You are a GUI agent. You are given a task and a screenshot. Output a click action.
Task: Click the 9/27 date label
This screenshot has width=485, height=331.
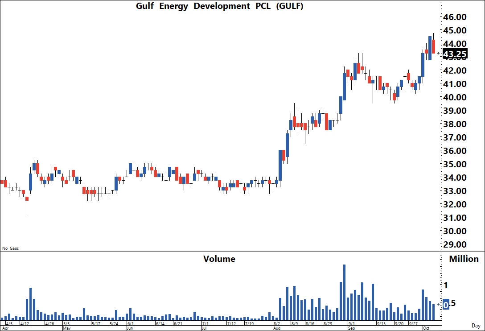point(414,323)
